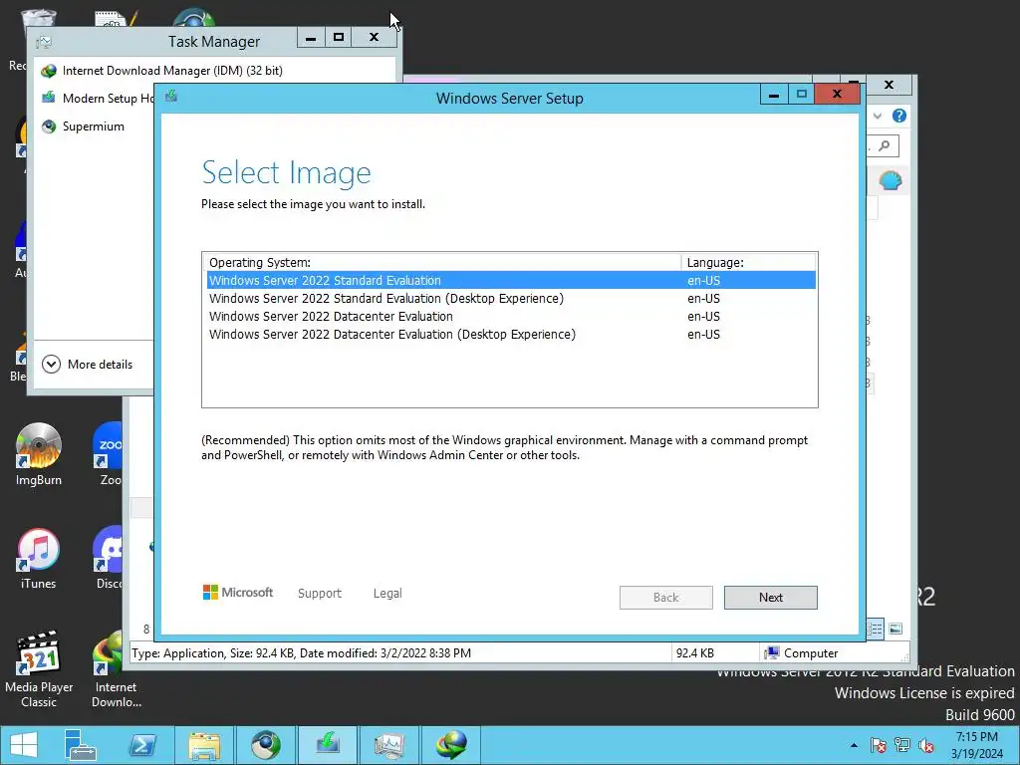Launch PowerShell from taskbar
1020x765 pixels.
click(x=142, y=745)
